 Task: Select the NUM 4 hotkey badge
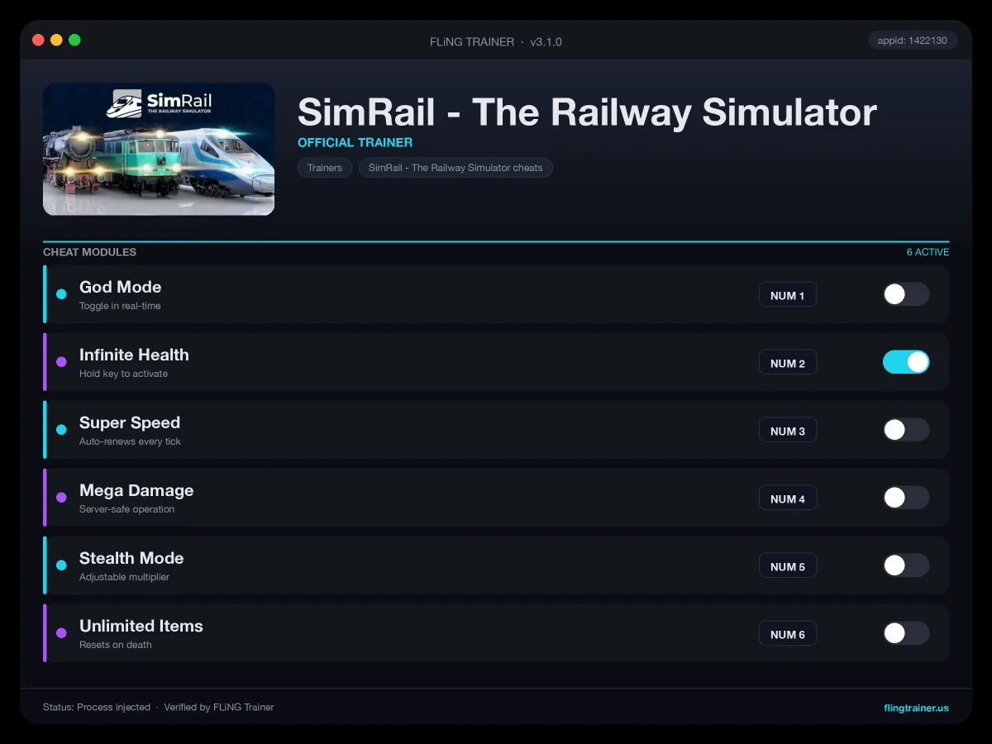tap(788, 498)
